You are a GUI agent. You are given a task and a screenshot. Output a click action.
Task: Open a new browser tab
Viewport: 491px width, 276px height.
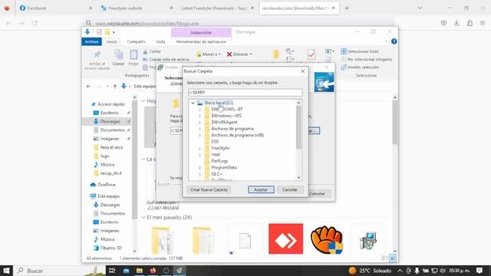click(347, 8)
